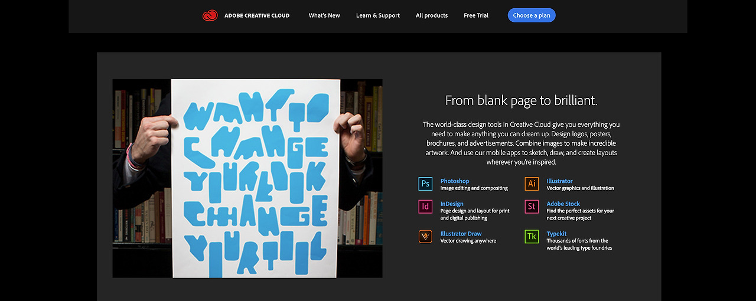Click the Choose a plan button
Image resolution: width=756 pixels, height=301 pixels.
(x=532, y=15)
